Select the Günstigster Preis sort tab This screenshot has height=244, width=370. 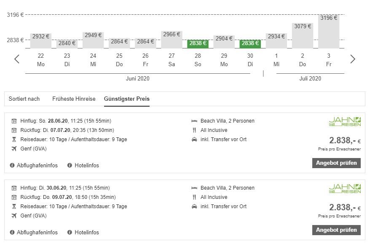point(126,99)
